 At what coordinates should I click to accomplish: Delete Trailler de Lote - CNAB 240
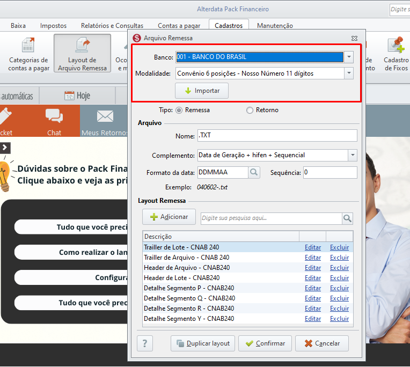[x=339, y=247]
